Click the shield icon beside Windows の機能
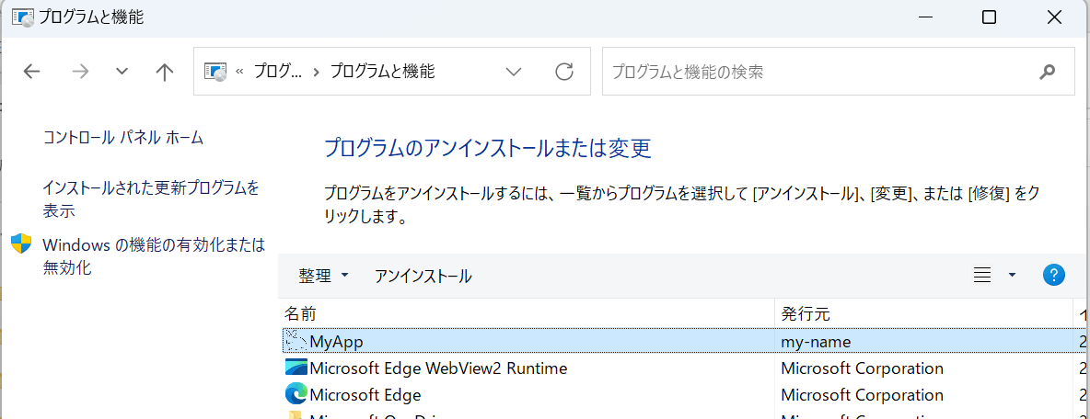The height and width of the screenshot is (419, 1090). pos(21,243)
